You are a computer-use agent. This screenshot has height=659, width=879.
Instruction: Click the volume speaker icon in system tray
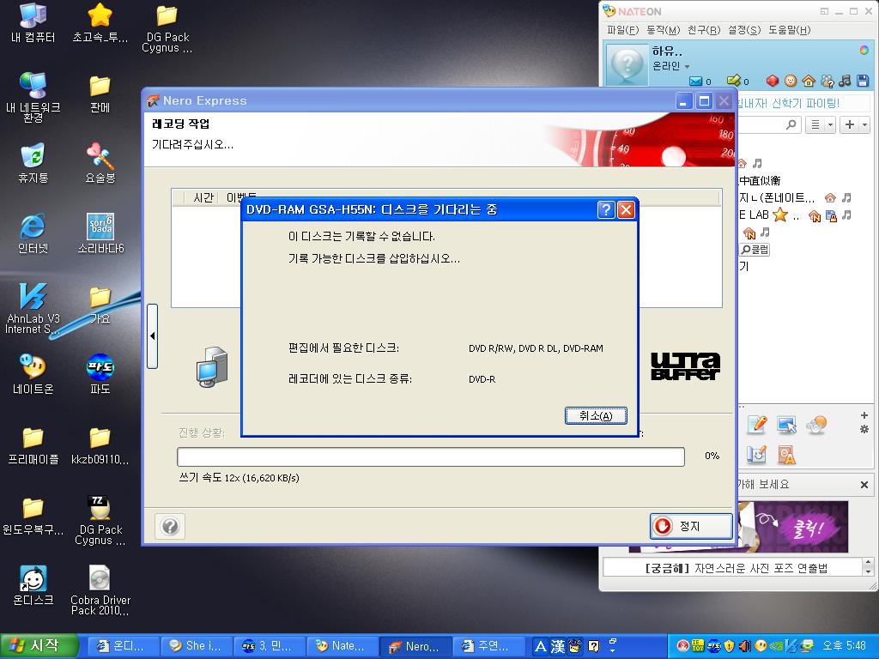(745, 646)
